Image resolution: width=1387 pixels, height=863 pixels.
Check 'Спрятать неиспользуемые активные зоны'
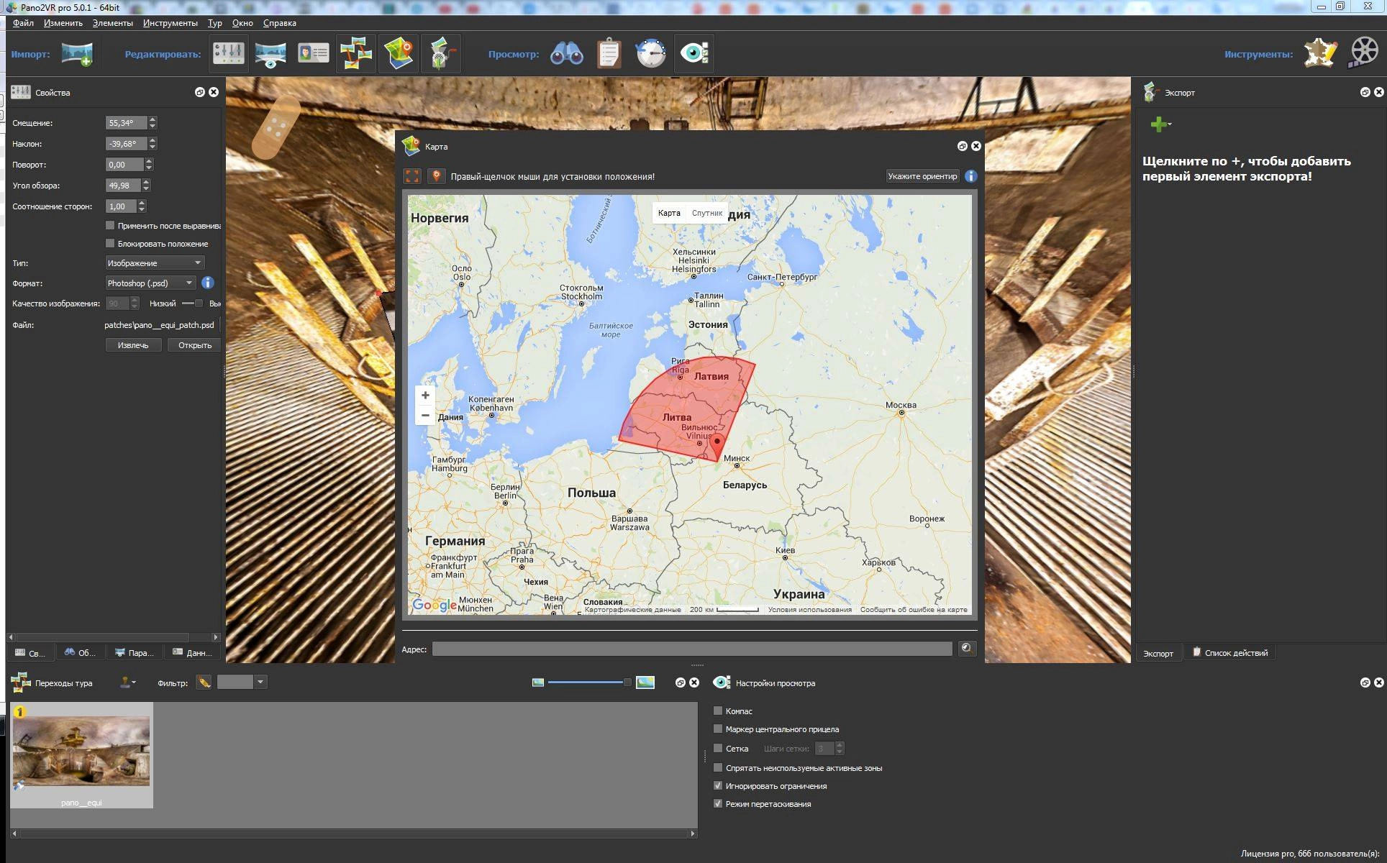point(717,767)
